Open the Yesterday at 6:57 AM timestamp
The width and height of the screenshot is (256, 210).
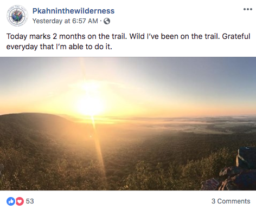65,21
